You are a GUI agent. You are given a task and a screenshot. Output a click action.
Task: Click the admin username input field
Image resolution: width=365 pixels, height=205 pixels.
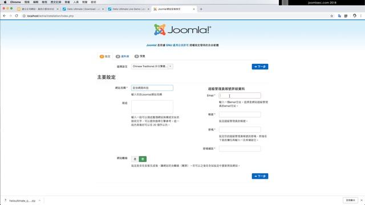(240, 114)
